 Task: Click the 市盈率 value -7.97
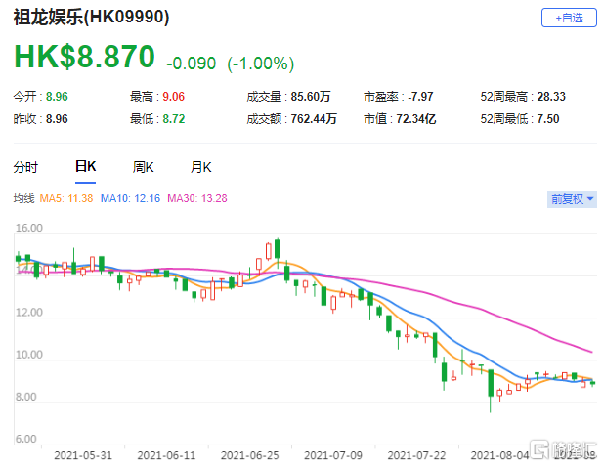pos(420,97)
